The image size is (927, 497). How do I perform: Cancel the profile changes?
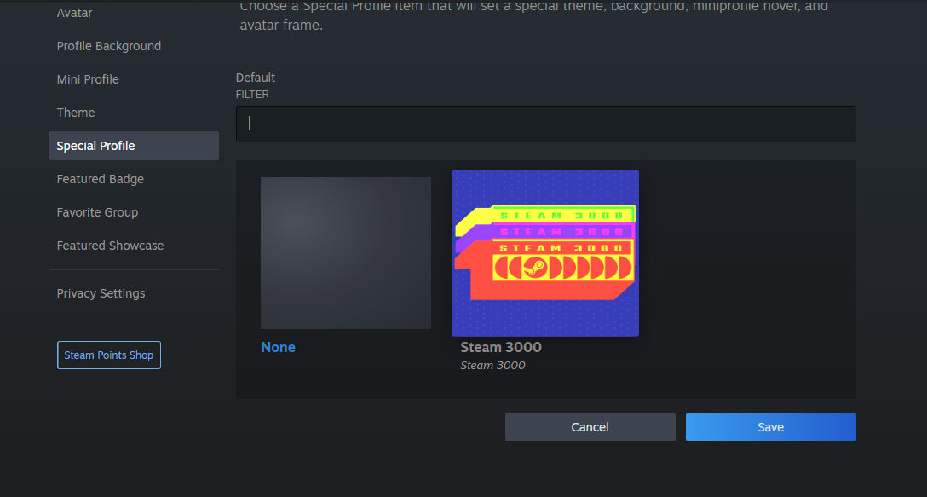[590, 427]
